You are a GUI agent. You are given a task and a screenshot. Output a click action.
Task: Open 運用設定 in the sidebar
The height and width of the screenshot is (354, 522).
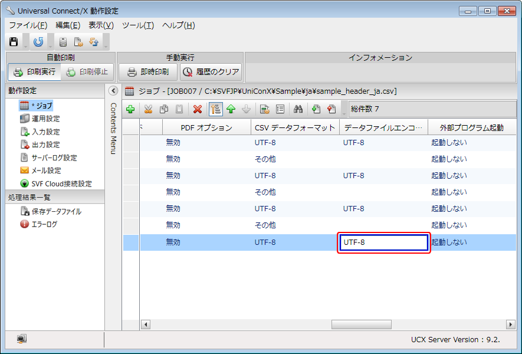pos(40,119)
